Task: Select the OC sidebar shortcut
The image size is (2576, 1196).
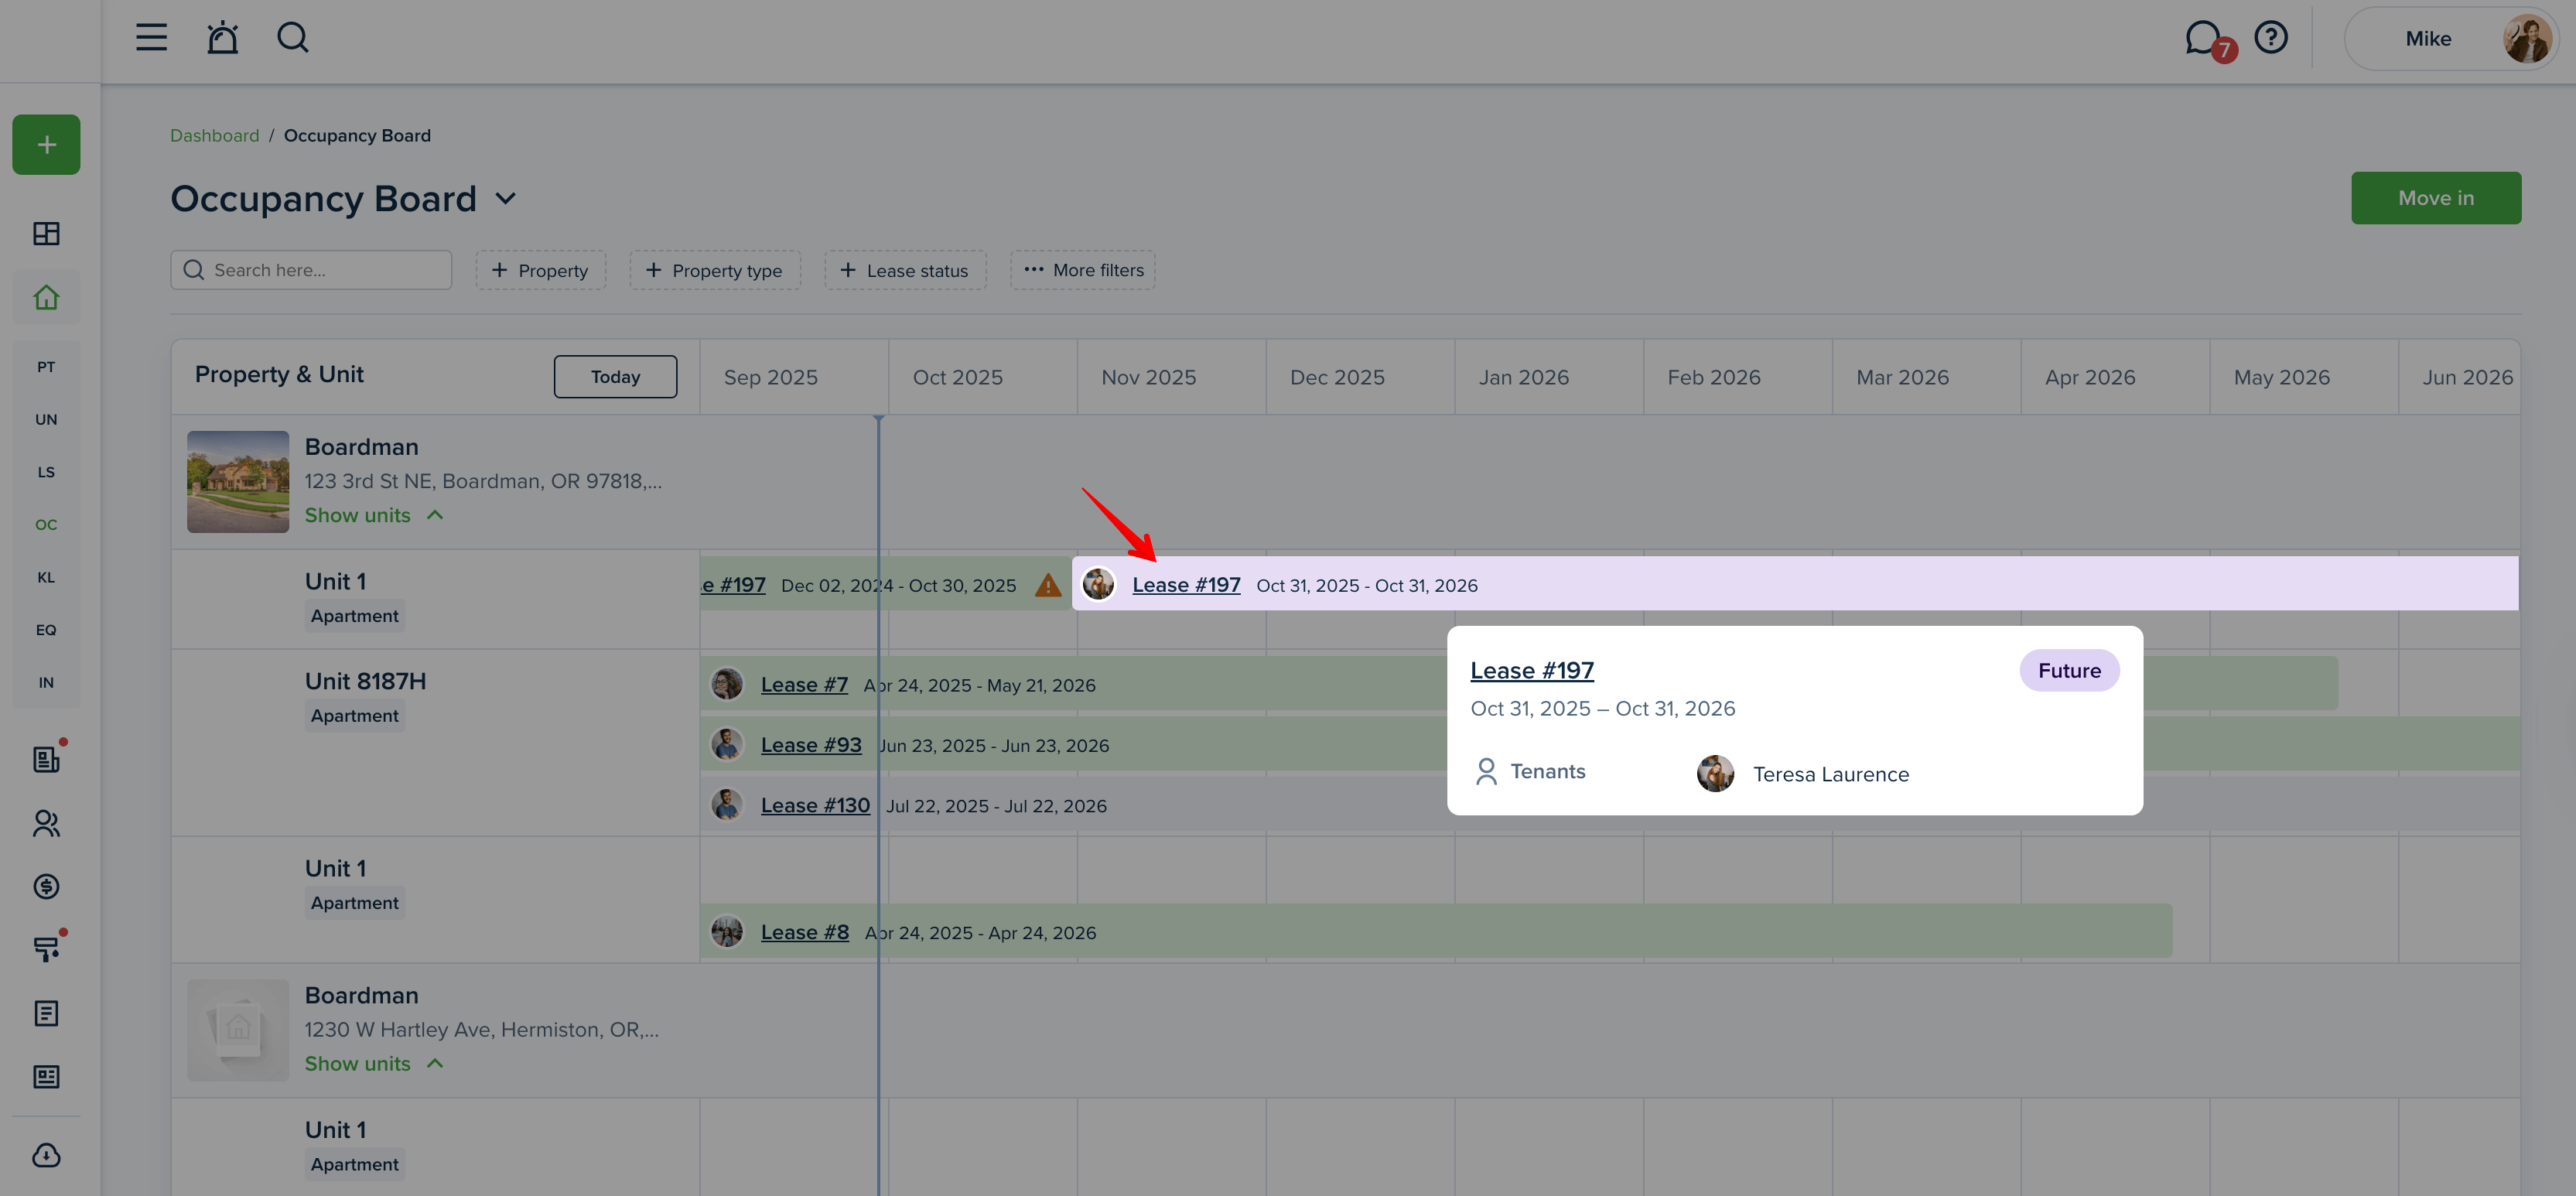Action: click(x=46, y=525)
